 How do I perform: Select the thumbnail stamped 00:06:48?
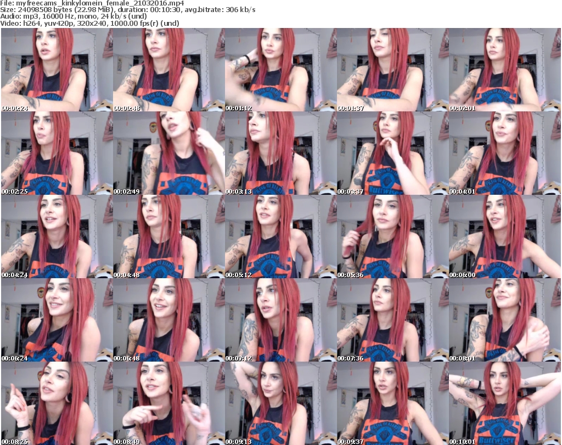(169, 320)
